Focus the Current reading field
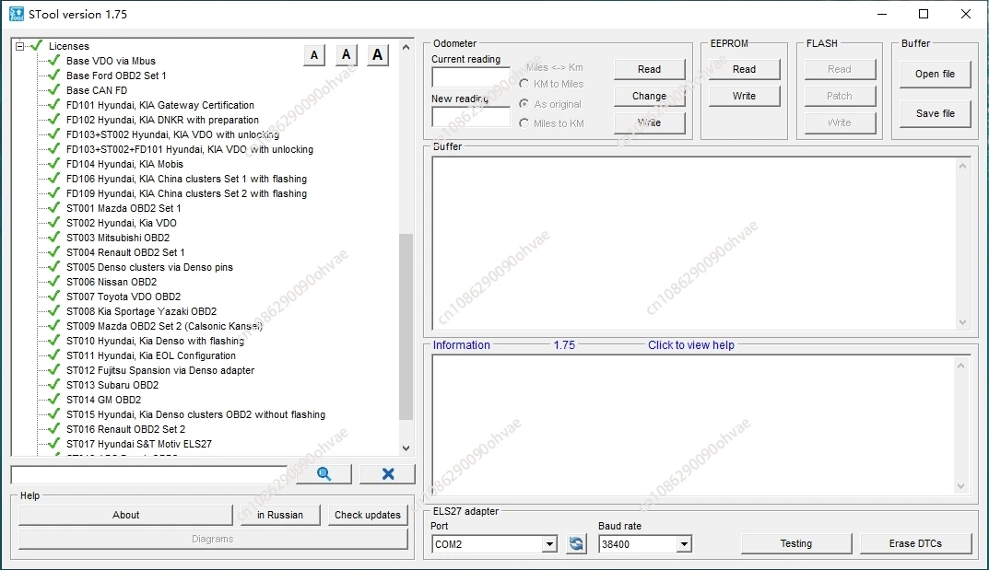The height and width of the screenshot is (570, 989). pos(470,77)
